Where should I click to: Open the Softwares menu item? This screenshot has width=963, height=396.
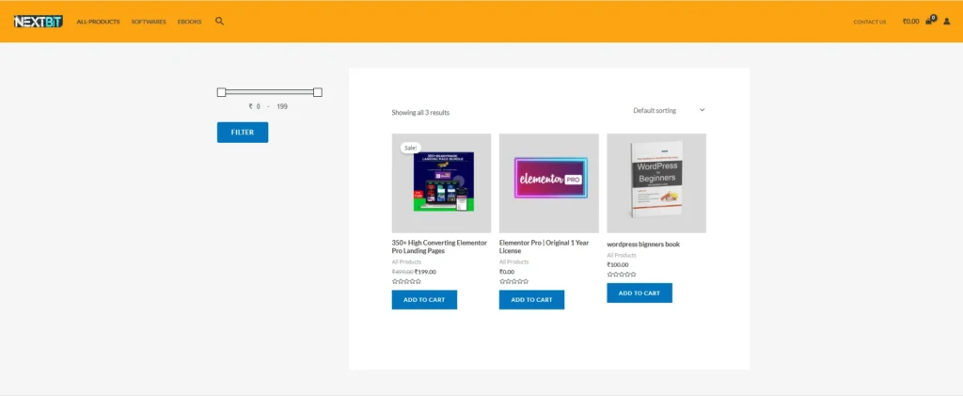pos(149,22)
